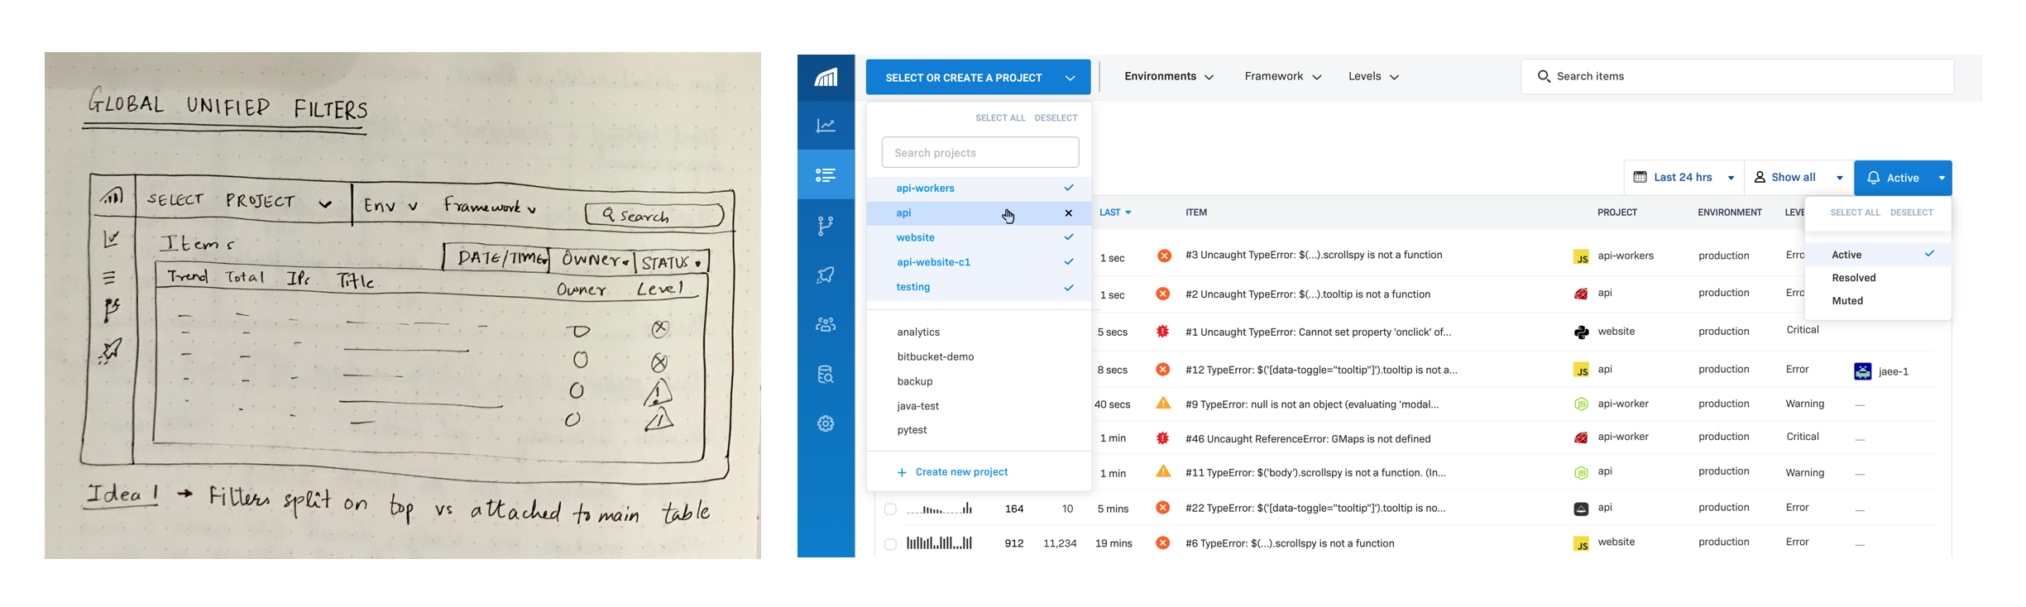
Task: Open item #2 Uncaught TypeError tooltip
Action: pos(1308,294)
